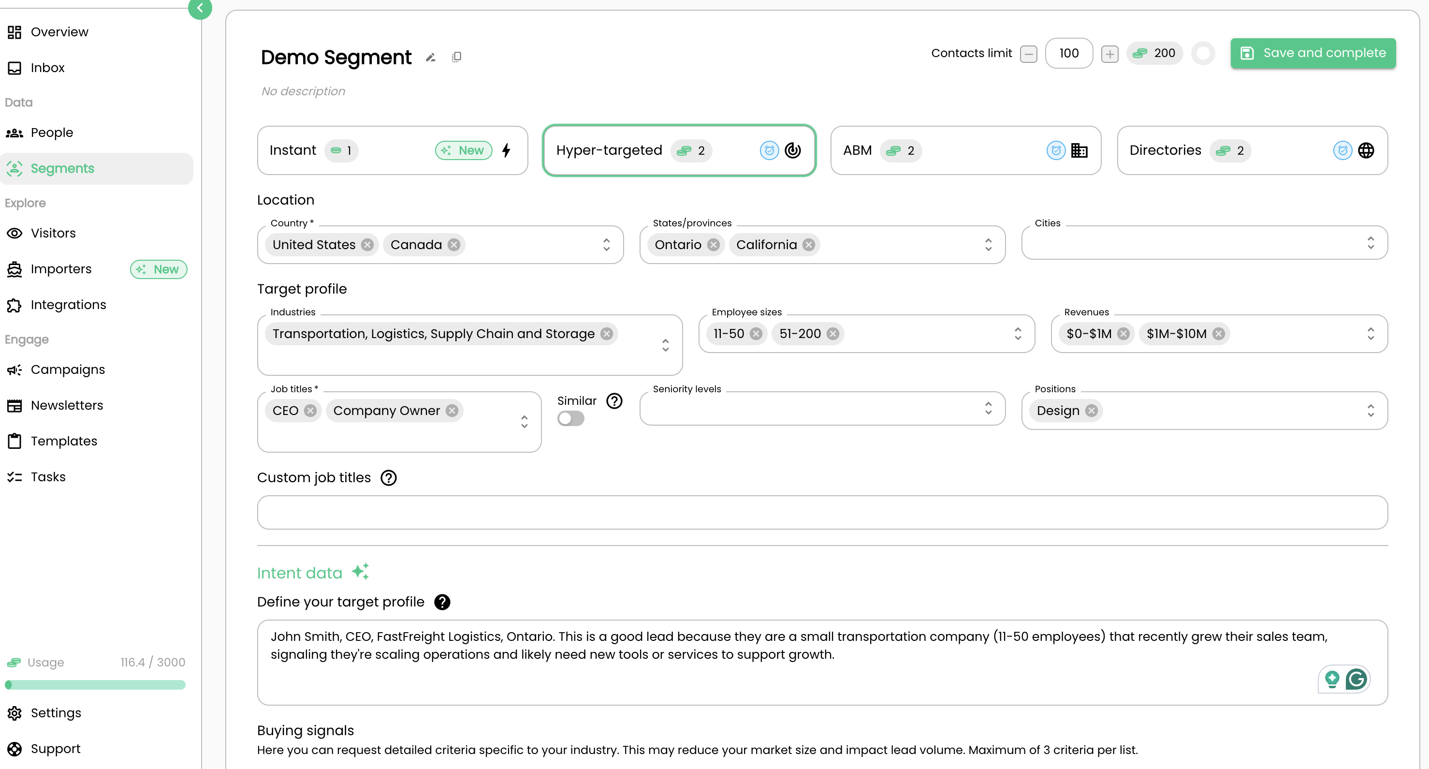
Task: Click Save and complete button
Action: click(1313, 53)
